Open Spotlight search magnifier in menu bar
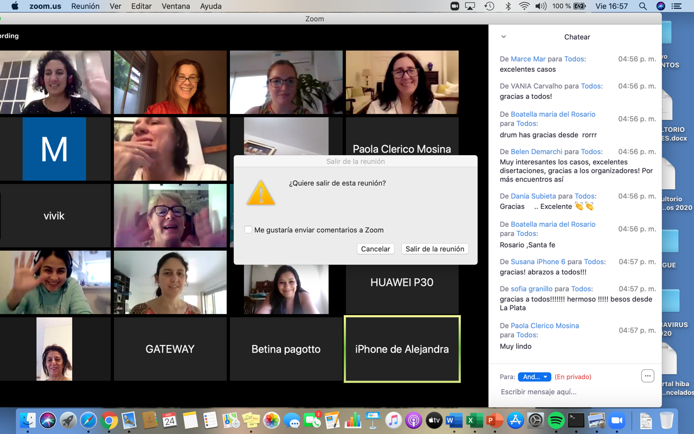694x434 pixels. [x=642, y=6]
